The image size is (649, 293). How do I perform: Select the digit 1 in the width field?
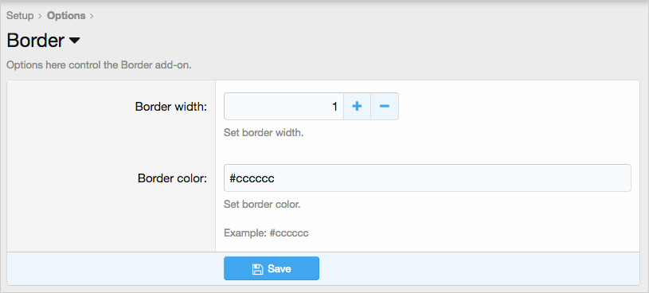point(335,107)
